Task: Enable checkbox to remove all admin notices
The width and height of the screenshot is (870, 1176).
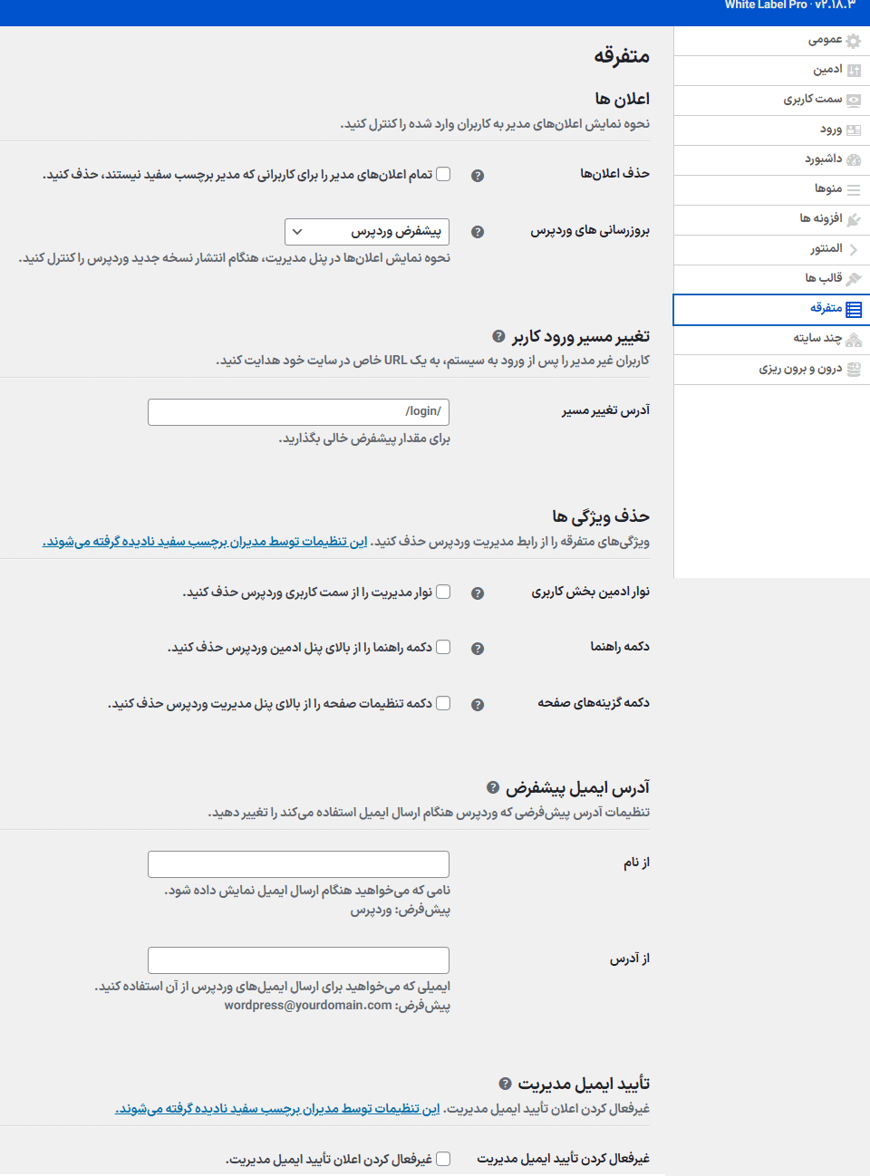Action: coord(443,174)
